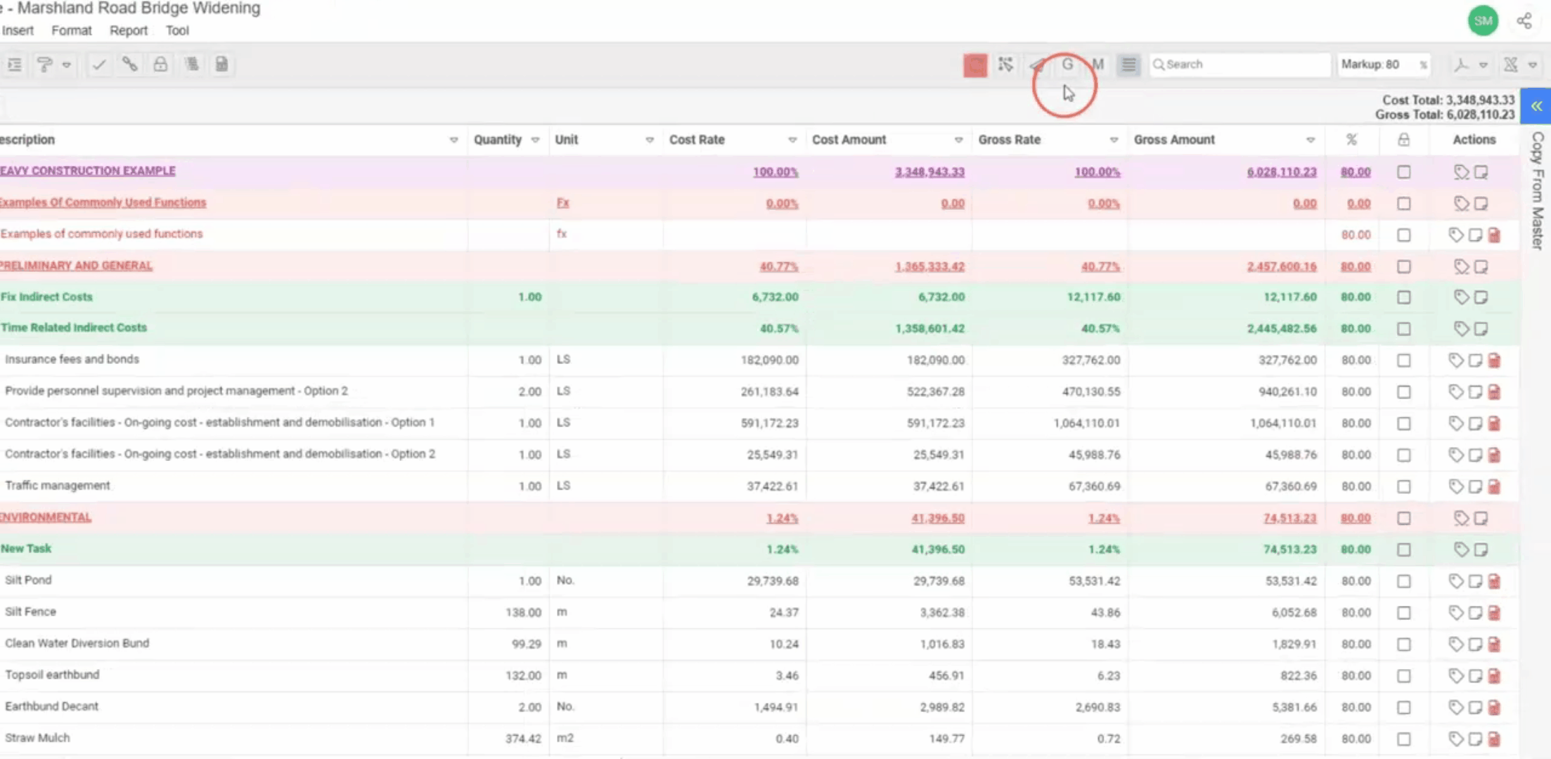Open the Report menu

click(128, 30)
